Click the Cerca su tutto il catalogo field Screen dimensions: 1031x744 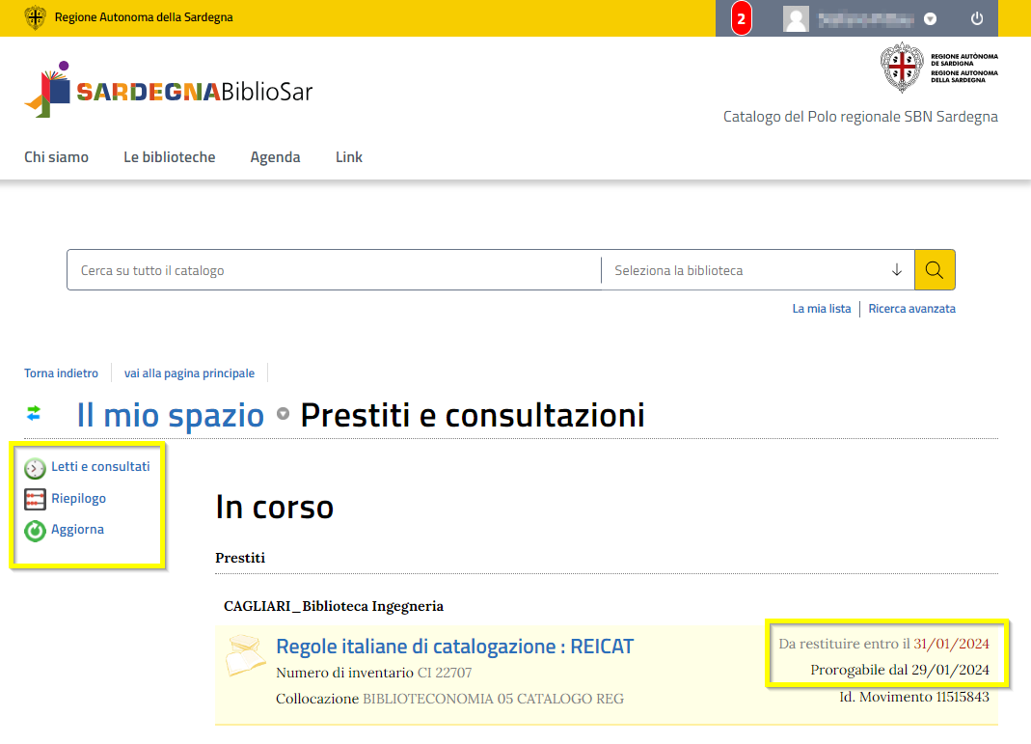[x=333, y=270]
